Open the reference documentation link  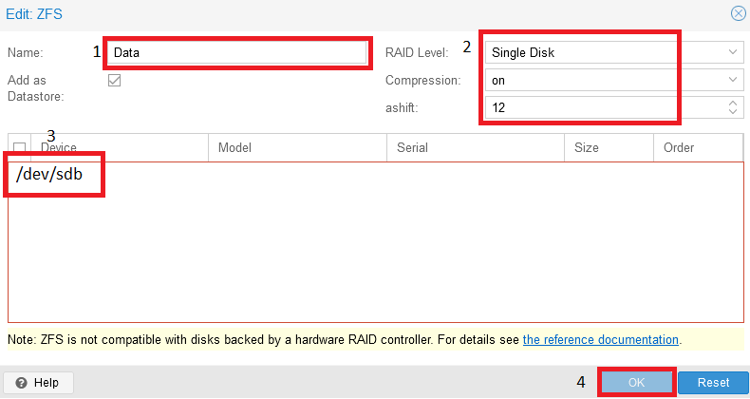[600, 340]
